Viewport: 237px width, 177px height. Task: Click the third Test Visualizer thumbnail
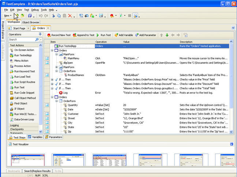click(x=109, y=160)
